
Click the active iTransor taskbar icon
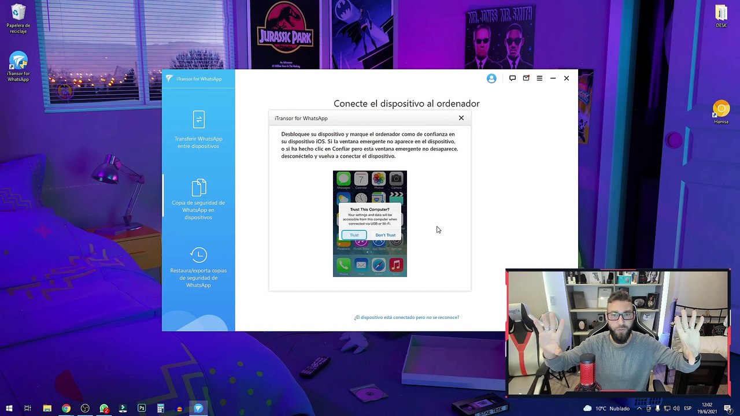[x=198, y=408]
